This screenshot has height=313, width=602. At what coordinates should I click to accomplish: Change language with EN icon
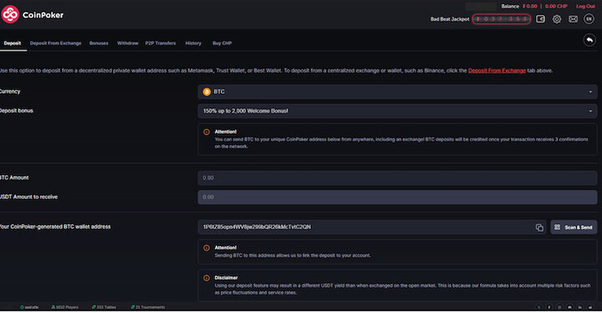click(x=589, y=19)
